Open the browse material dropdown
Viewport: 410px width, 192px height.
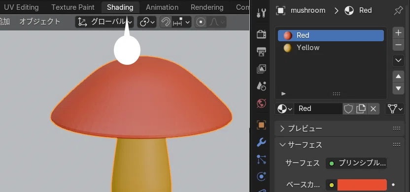[284, 109]
